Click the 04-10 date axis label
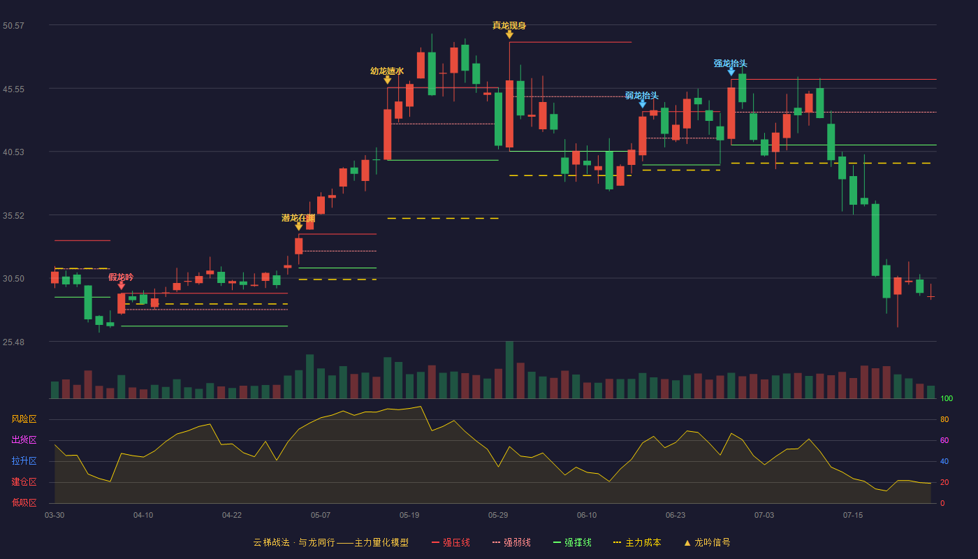 pyautogui.click(x=143, y=515)
